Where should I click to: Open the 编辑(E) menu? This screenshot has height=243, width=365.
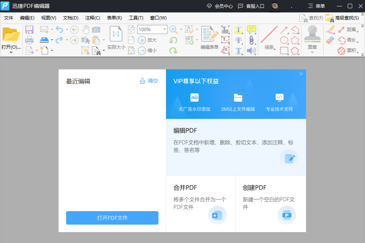pos(27,18)
